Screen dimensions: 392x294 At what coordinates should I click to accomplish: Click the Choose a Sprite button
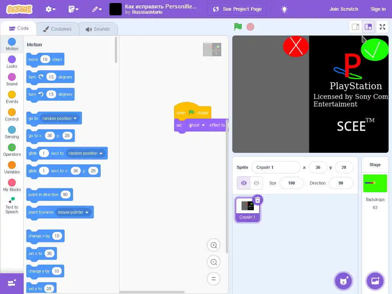point(343,281)
